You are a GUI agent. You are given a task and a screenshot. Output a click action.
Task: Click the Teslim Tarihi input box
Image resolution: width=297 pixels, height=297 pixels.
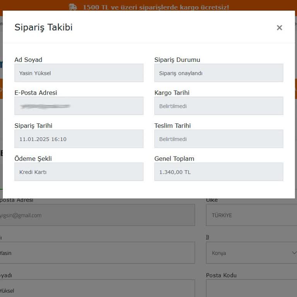(218, 139)
